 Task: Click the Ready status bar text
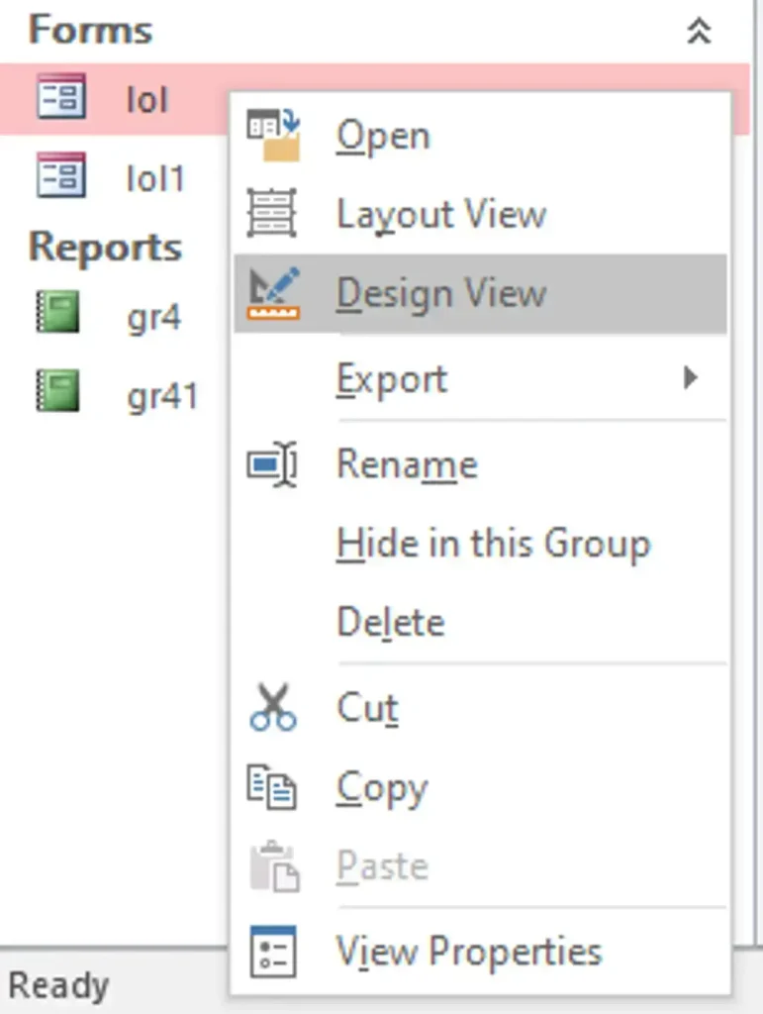[59, 986]
